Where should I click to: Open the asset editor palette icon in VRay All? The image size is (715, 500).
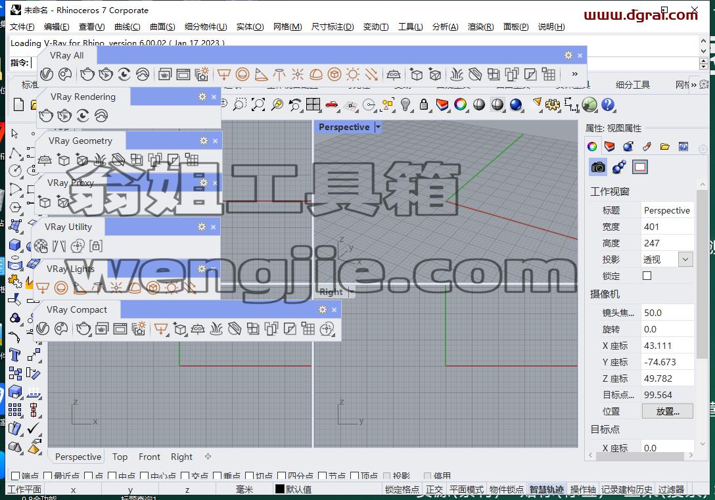point(65,74)
